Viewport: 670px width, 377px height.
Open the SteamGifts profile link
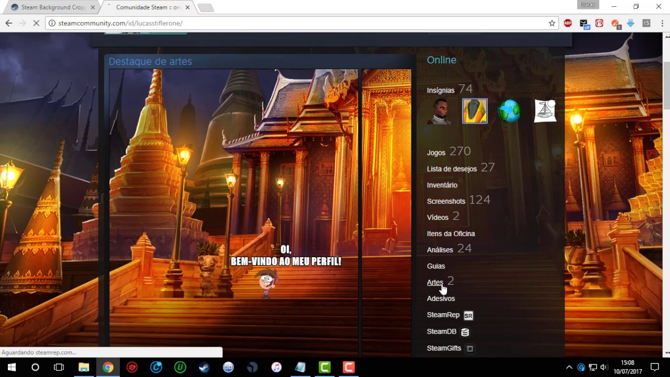click(444, 348)
